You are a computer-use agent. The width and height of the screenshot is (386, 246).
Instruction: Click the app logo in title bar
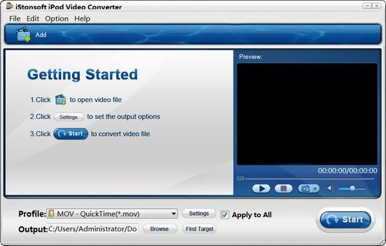[10, 6]
